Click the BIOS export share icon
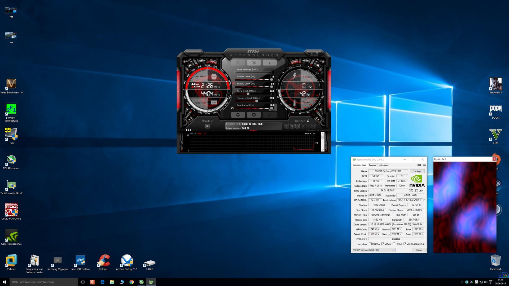Screen dimensions: 509x286 coord(411,190)
